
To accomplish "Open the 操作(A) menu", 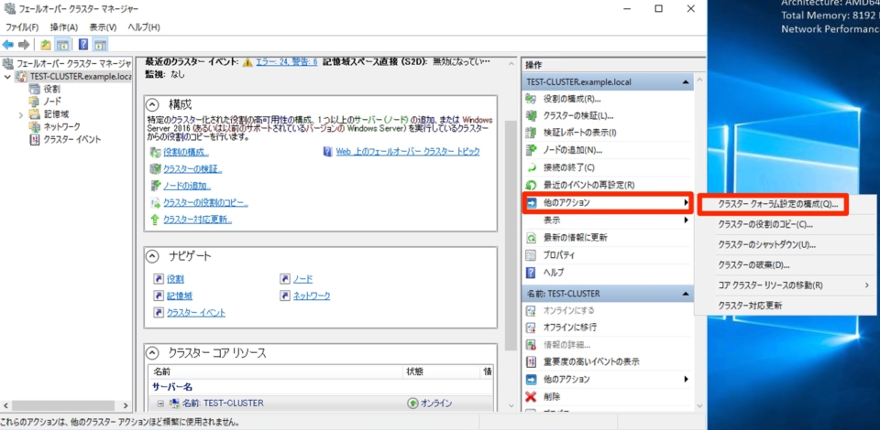I will coord(64,27).
